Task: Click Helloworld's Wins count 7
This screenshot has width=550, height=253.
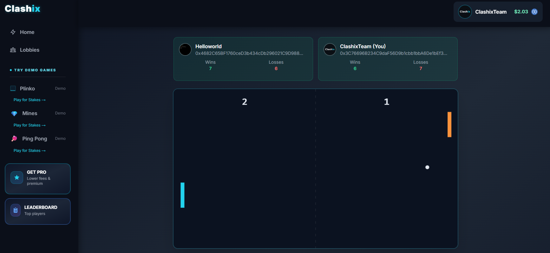Action: click(210, 68)
